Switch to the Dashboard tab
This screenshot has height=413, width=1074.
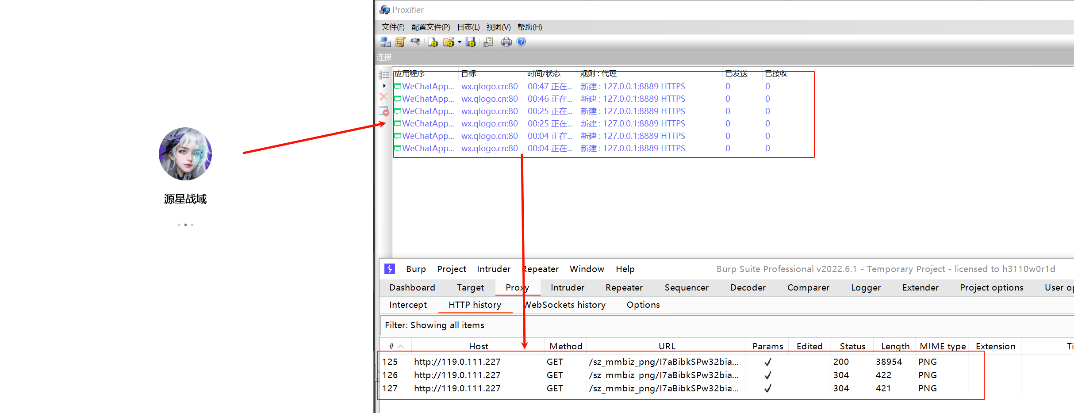point(412,287)
